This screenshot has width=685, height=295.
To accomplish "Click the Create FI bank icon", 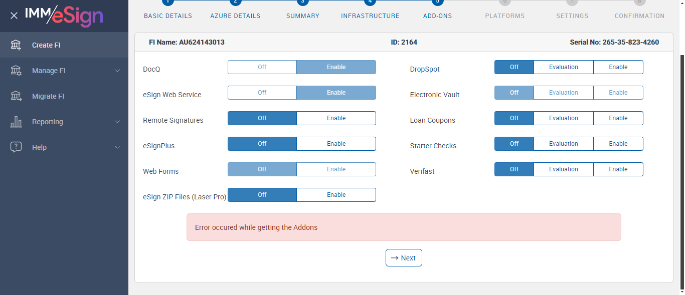I will [x=16, y=45].
